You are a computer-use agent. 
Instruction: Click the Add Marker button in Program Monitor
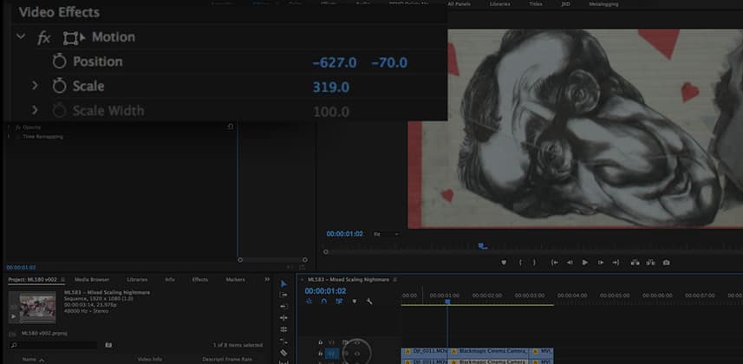pos(504,263)
